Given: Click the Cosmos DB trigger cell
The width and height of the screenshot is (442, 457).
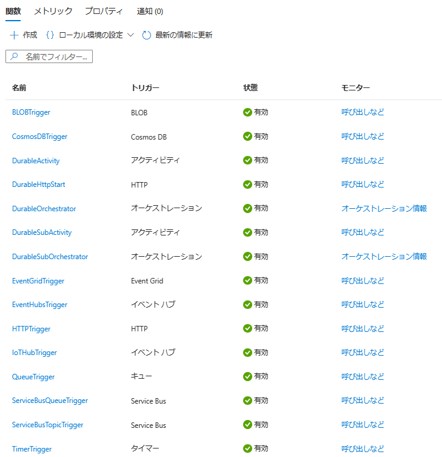Looking at the screenshot, I should tap(149, 137).
